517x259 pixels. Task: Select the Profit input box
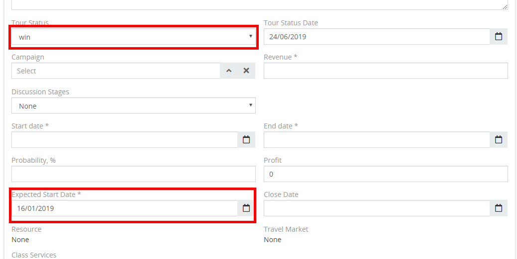tap(386, 174)
